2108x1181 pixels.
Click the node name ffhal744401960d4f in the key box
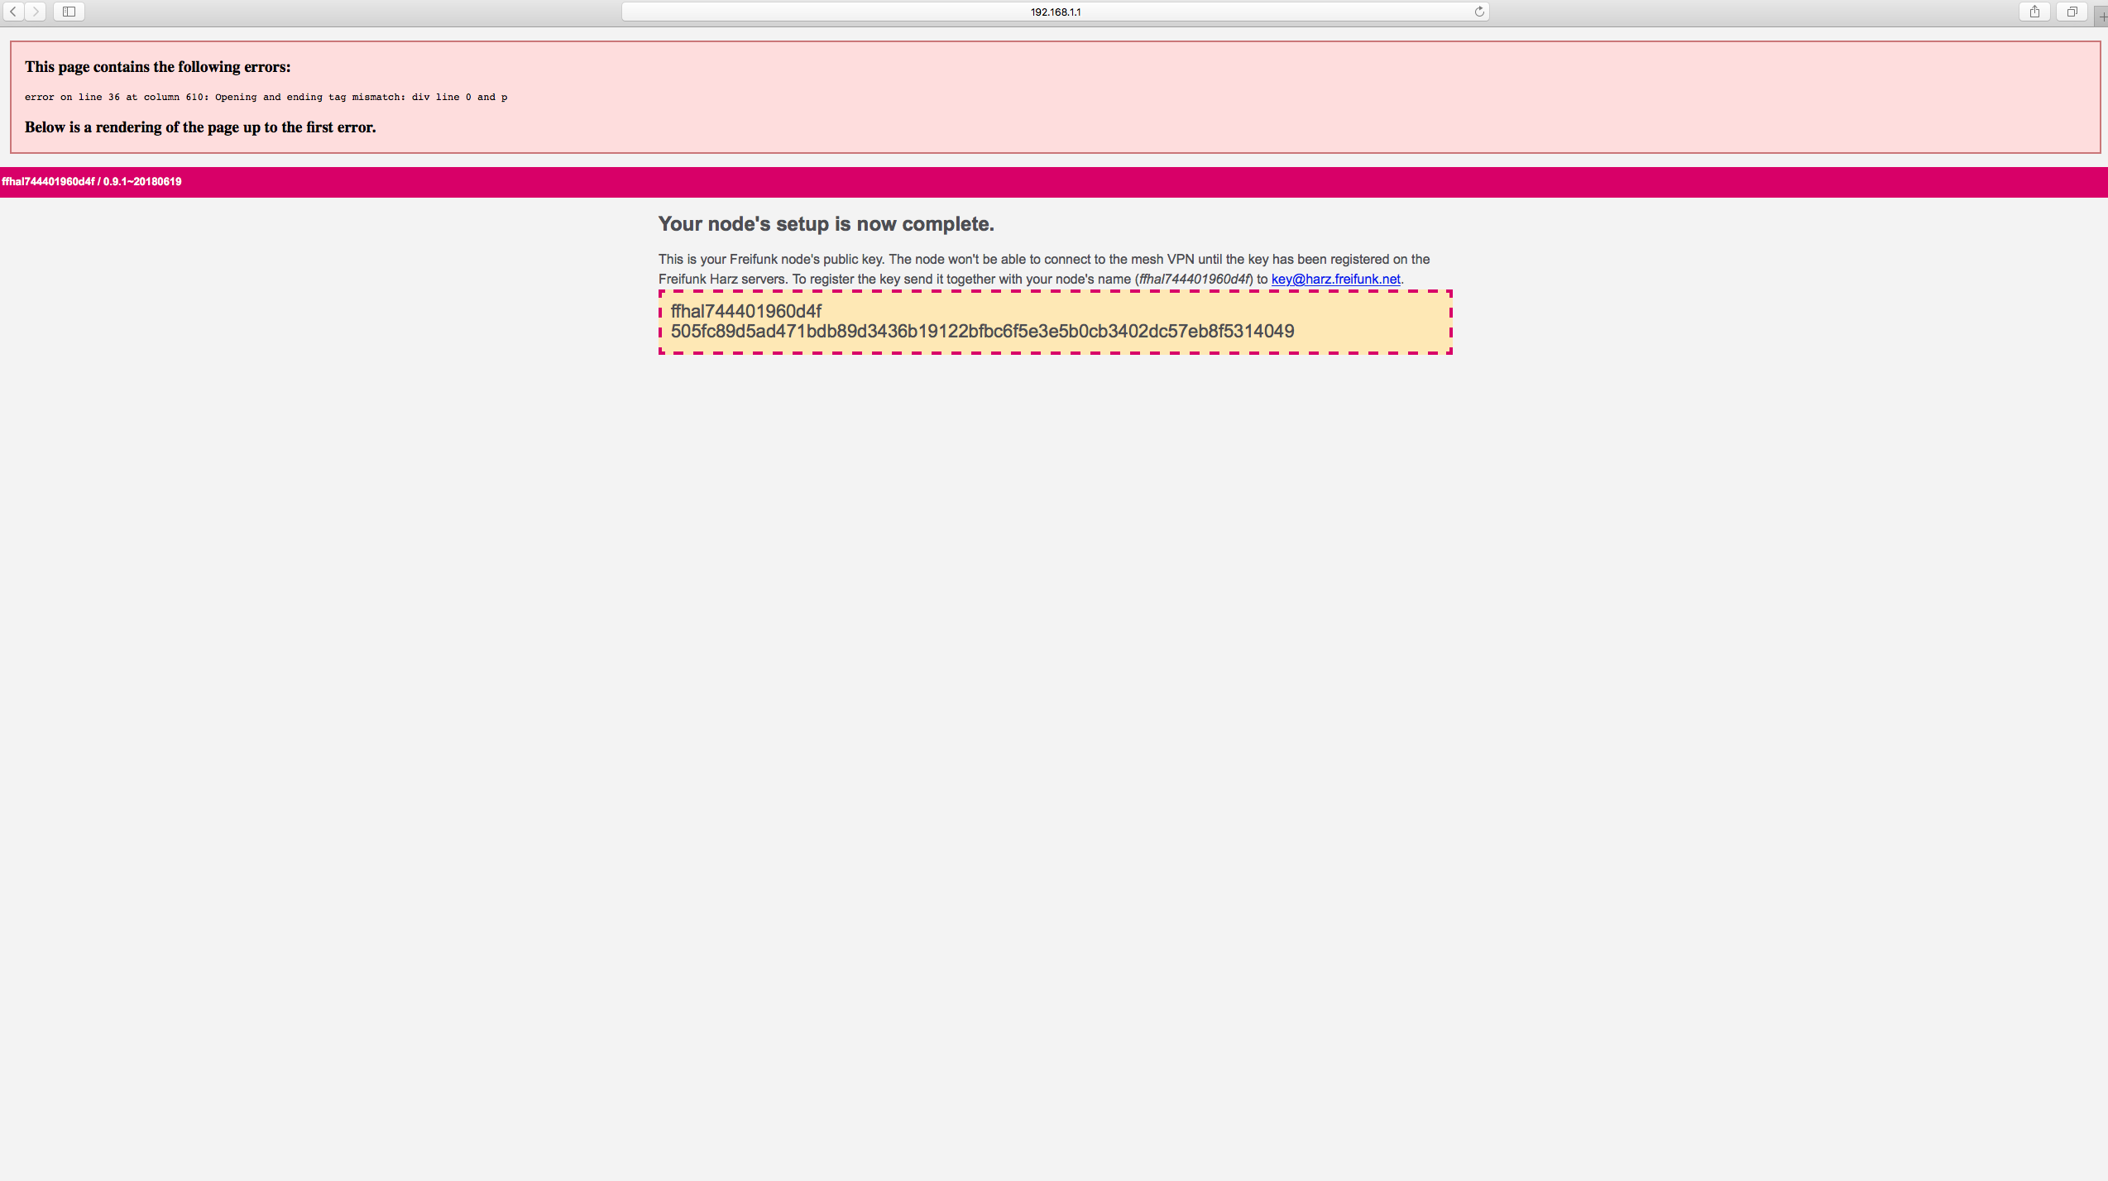pyautogui.click(x=745, y=312)
